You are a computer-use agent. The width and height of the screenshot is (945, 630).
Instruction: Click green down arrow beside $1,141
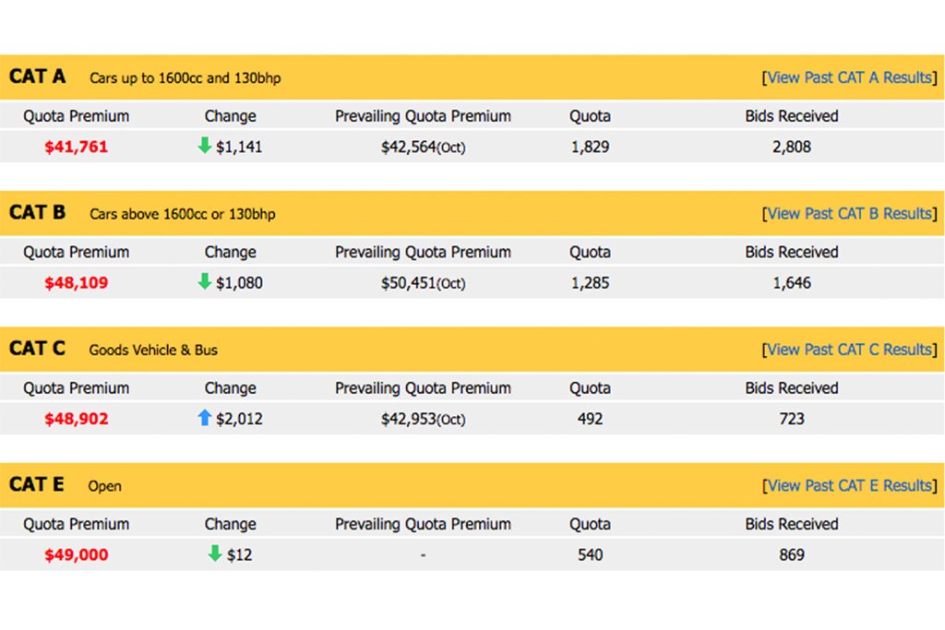click(x=205, y=145)
